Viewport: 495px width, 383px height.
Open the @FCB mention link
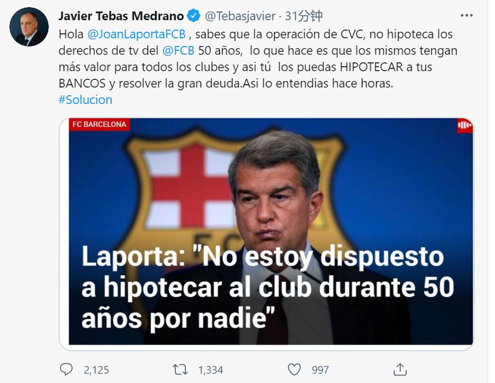(x=178, y=50)
